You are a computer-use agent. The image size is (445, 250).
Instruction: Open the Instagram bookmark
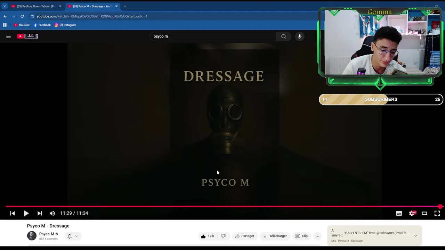click(x=65, y=25)
